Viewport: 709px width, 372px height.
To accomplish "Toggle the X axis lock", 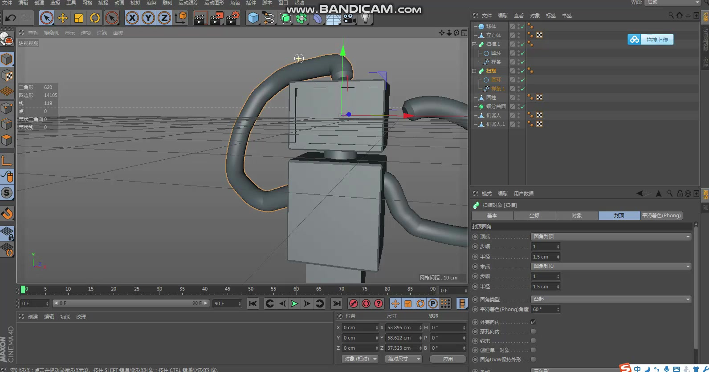I will click(x=132, y=18).
